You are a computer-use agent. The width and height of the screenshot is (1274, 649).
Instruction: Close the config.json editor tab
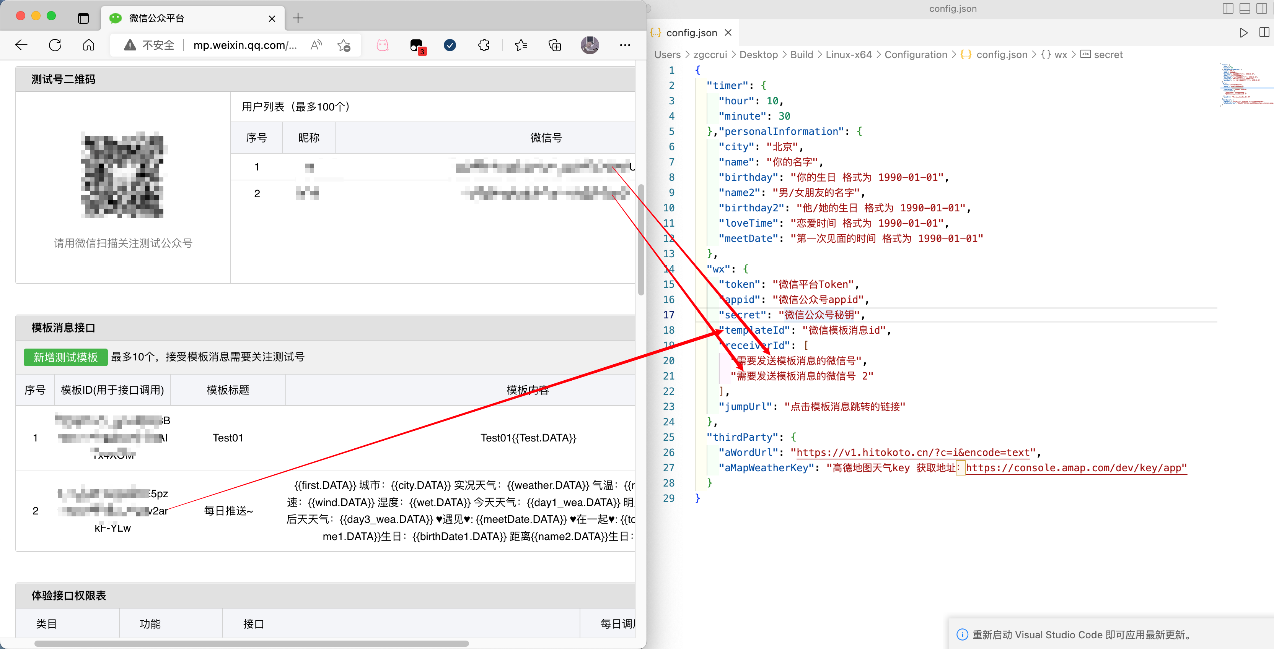tap(728, 32)
